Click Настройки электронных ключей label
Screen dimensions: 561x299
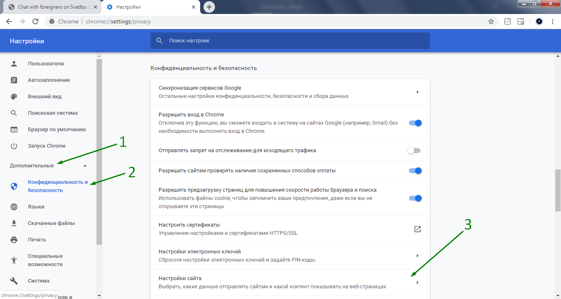(x=200, y=251)
